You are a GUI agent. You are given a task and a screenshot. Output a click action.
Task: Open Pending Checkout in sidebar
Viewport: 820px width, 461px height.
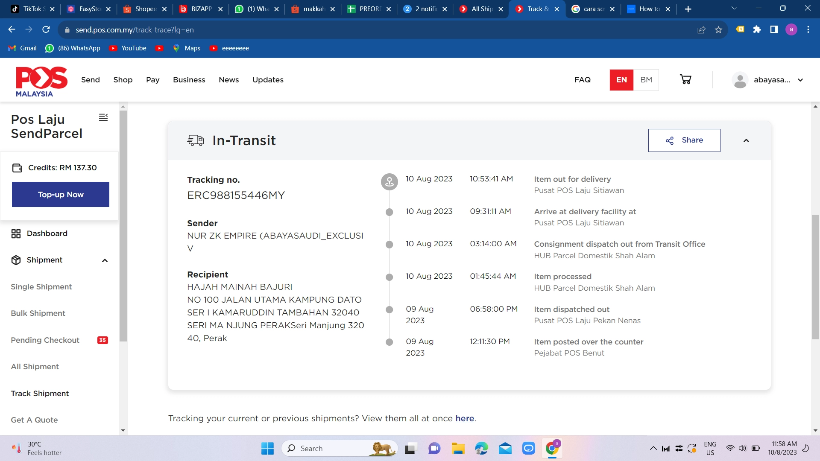pos(45,340)
